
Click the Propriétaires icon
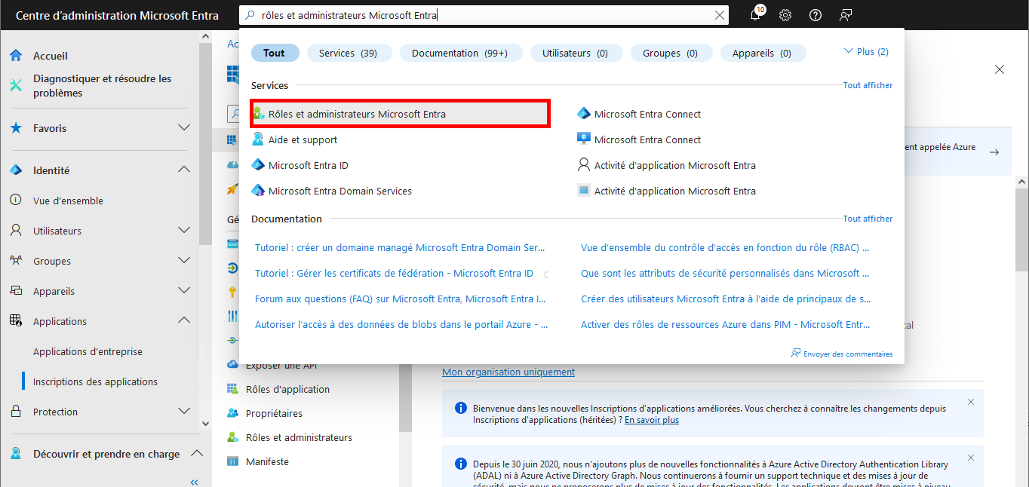(x=231, y=412)
